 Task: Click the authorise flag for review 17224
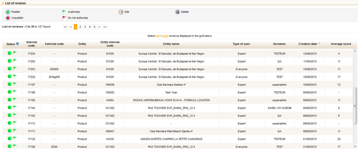[x=15, y=53]
